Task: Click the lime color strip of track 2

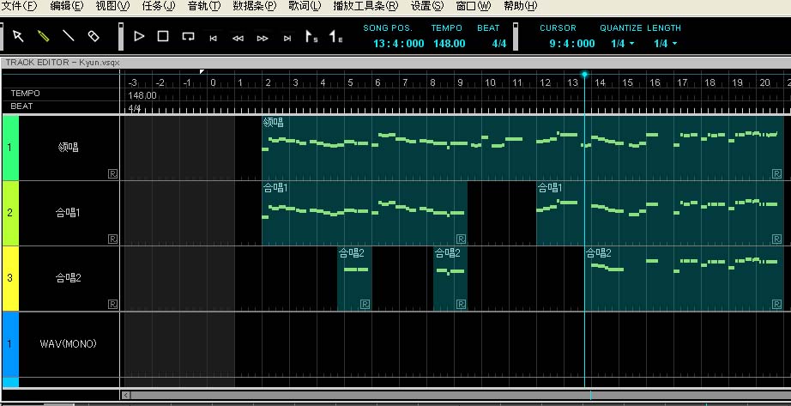Action: tap(10, 213)
